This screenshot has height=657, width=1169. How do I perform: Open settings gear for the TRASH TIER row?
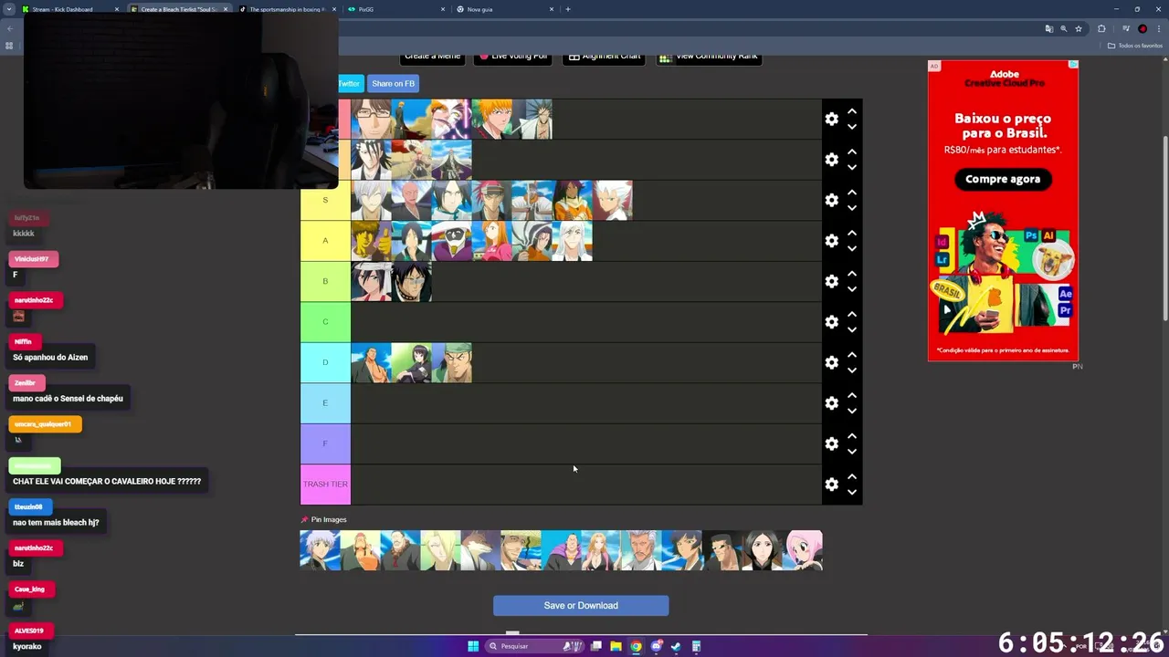click(831, 485)
